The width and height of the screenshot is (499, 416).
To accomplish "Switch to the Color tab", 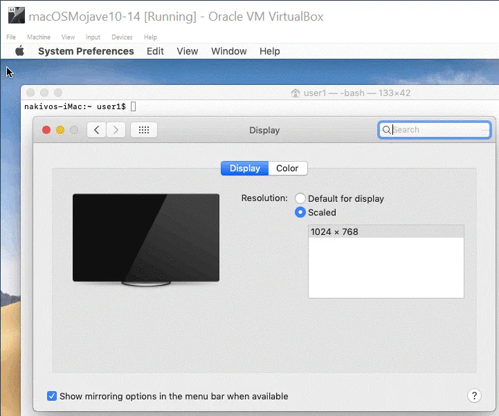I will (x=287, y=169).
